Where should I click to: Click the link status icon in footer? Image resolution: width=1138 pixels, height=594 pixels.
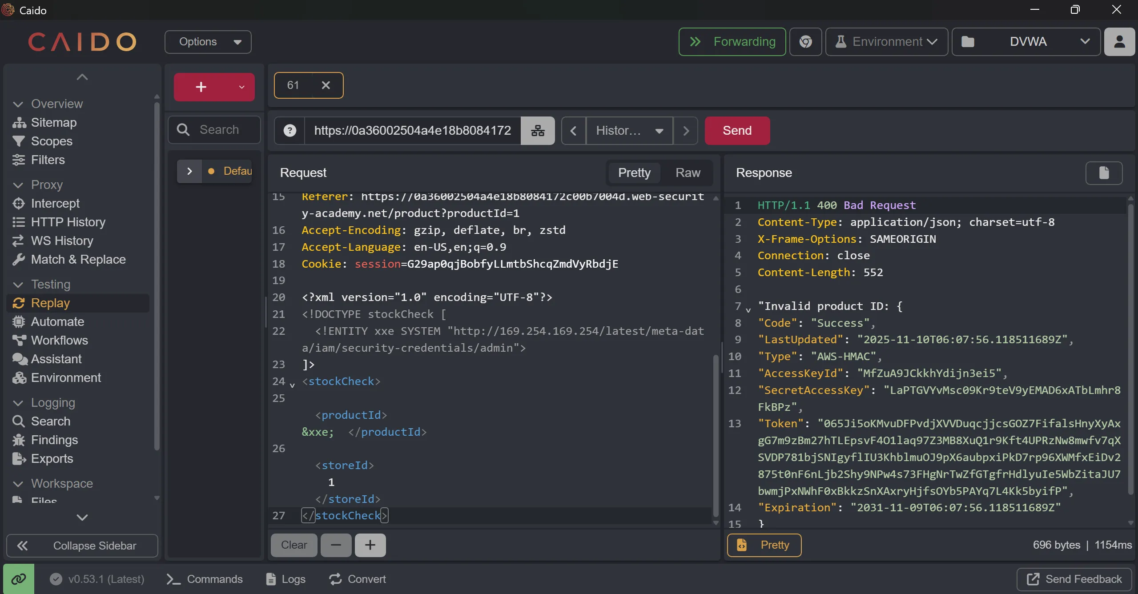click(x=19, y=579)
